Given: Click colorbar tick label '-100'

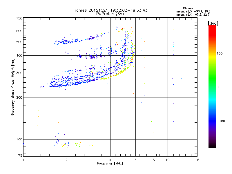Looking at the screenshot, I should click(x=221, y=121).
